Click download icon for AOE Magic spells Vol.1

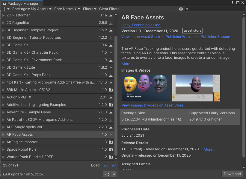[x=111, y=127]
